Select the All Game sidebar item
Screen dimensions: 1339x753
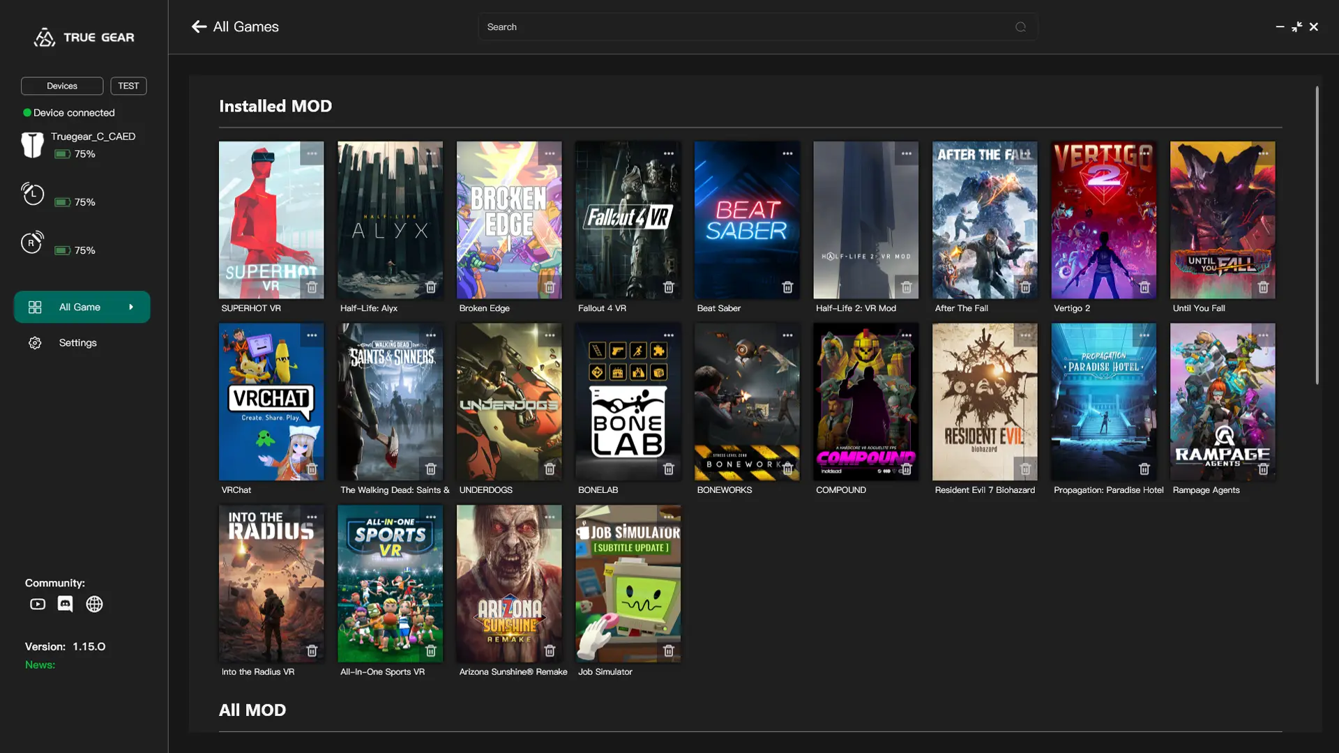(x=80, y=307)
